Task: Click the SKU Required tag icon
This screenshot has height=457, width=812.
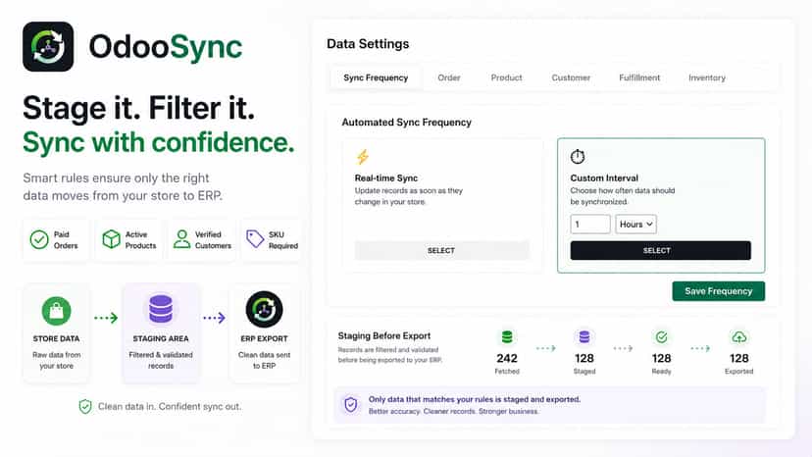Action: pyautogui.click(x=255, y=239)
